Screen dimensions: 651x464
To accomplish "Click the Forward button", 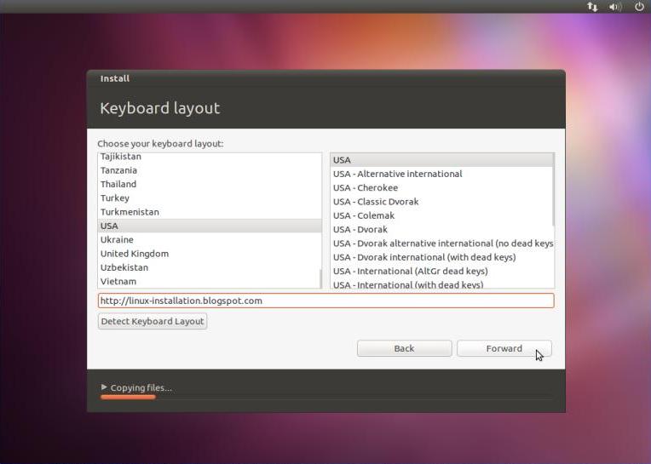I will pos(504,348).
